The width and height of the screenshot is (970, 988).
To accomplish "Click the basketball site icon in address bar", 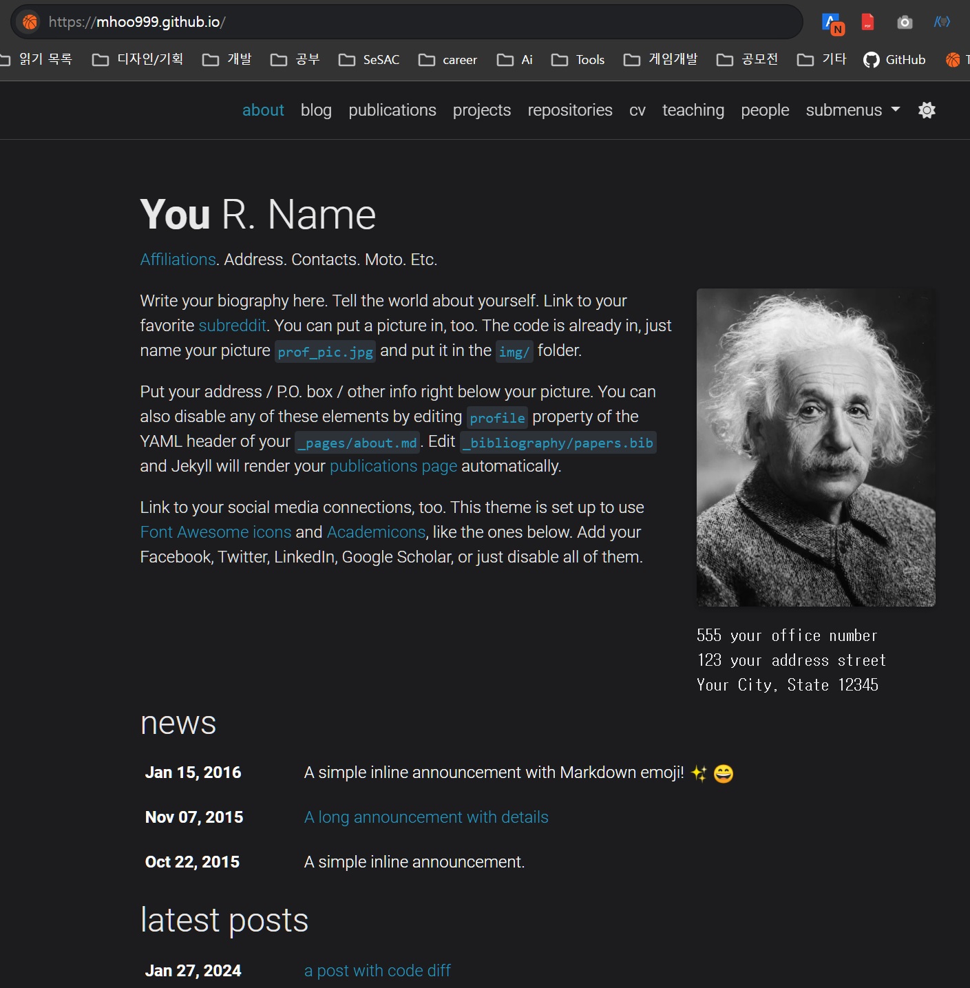I will (x=30, y=22).
